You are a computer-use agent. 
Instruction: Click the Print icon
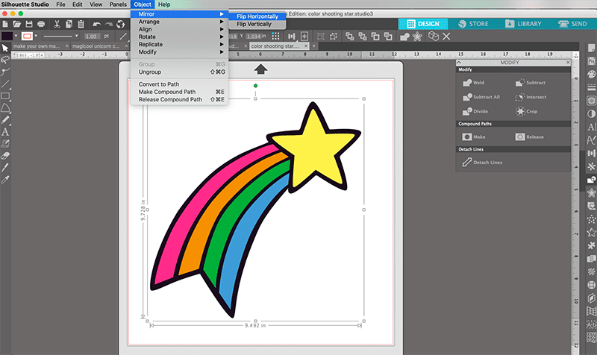coord(41,25)
